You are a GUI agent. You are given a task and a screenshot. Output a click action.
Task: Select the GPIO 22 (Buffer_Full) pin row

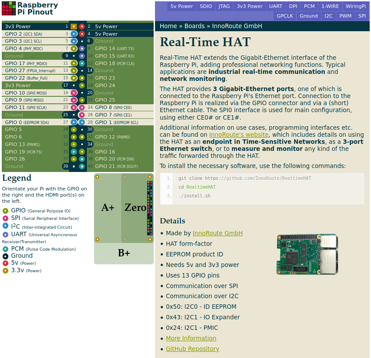(36, 78)
